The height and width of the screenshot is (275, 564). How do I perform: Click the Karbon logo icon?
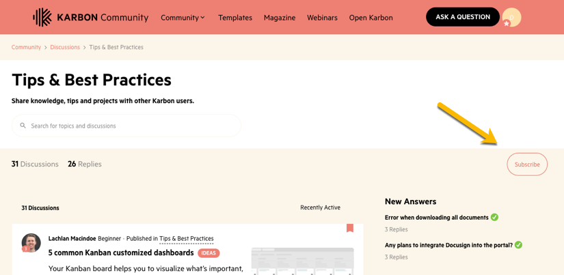point(42,17)
